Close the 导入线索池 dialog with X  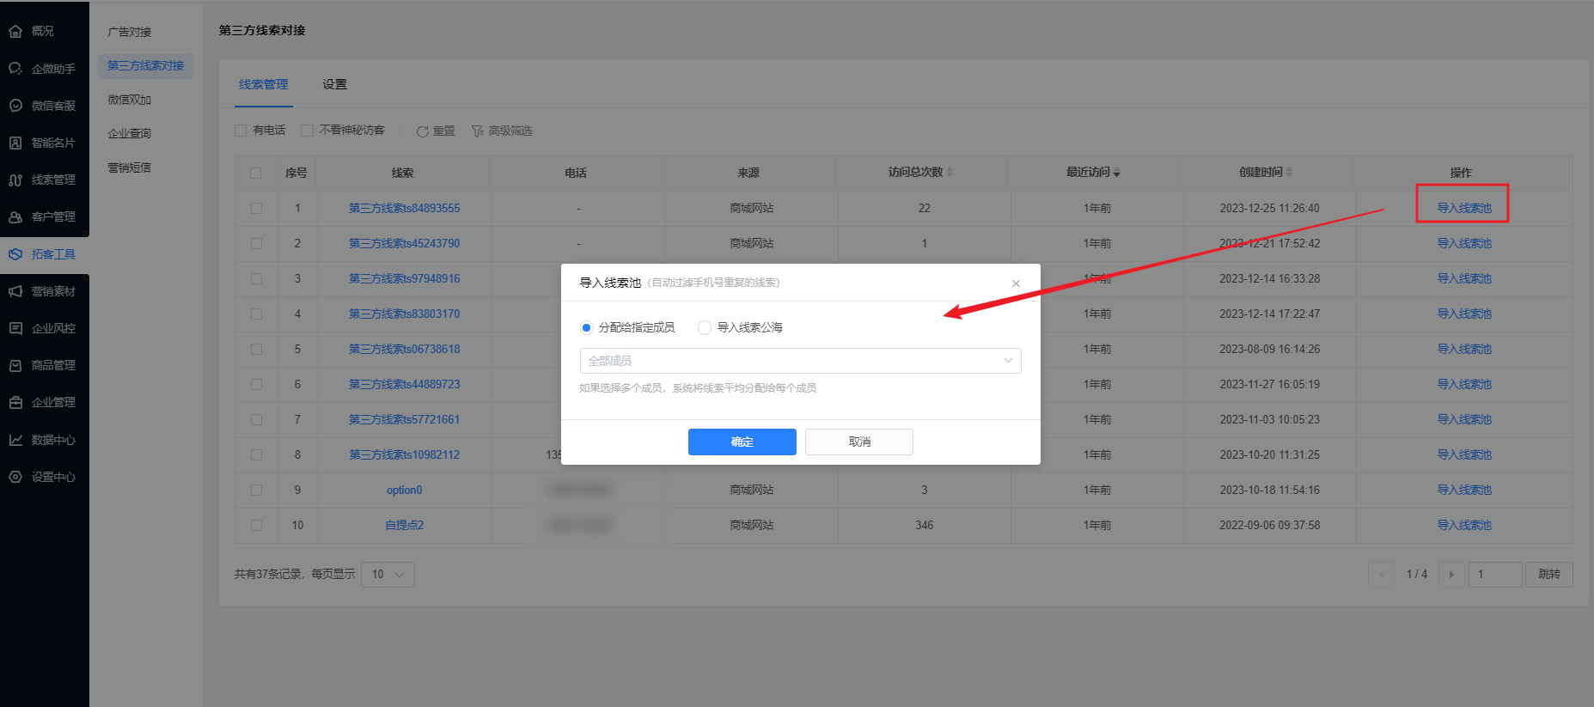click(1016, 283)
